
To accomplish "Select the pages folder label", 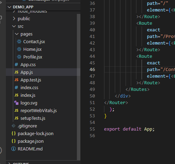I will pyautogui.click(x=26, y=34).
